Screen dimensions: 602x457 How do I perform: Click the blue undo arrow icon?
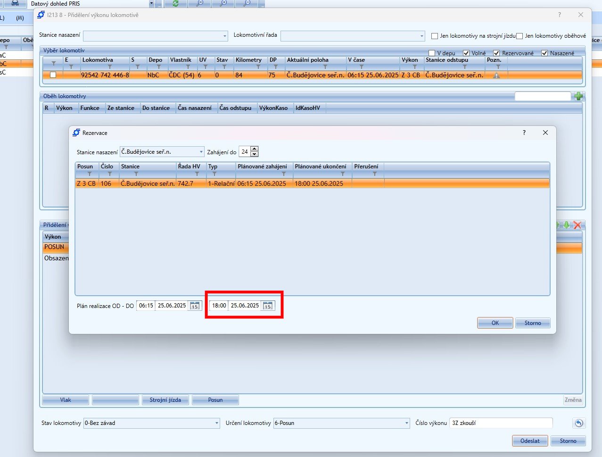click(578, 423)
